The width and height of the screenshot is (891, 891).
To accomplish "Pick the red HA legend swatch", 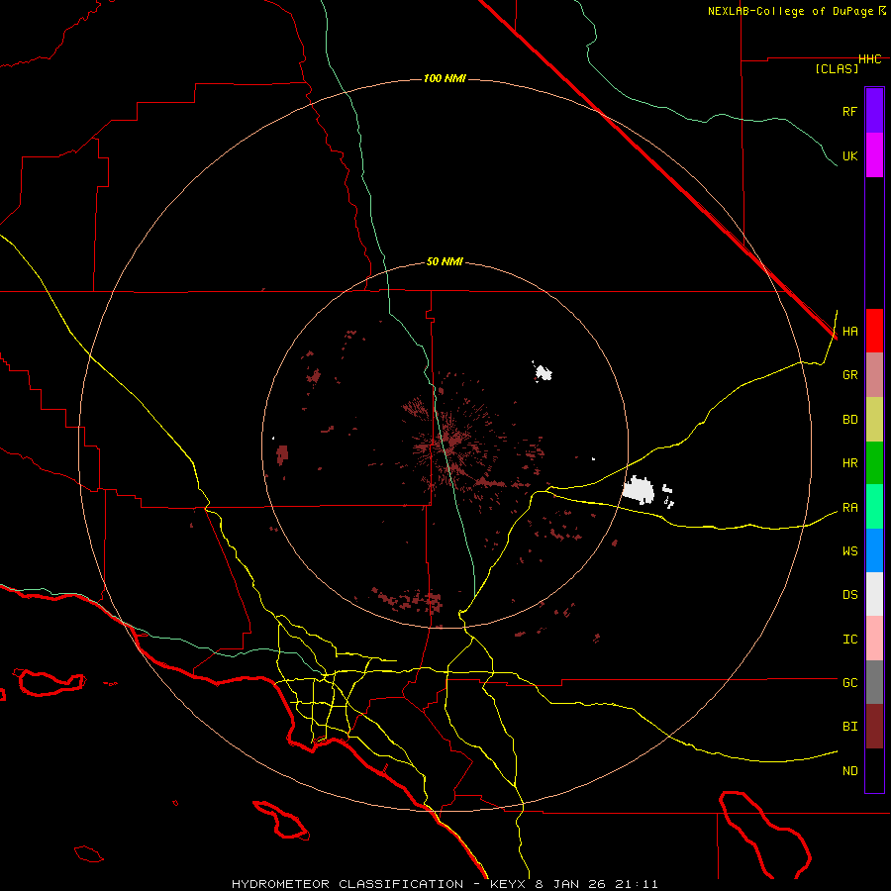I will coord(874,331).
